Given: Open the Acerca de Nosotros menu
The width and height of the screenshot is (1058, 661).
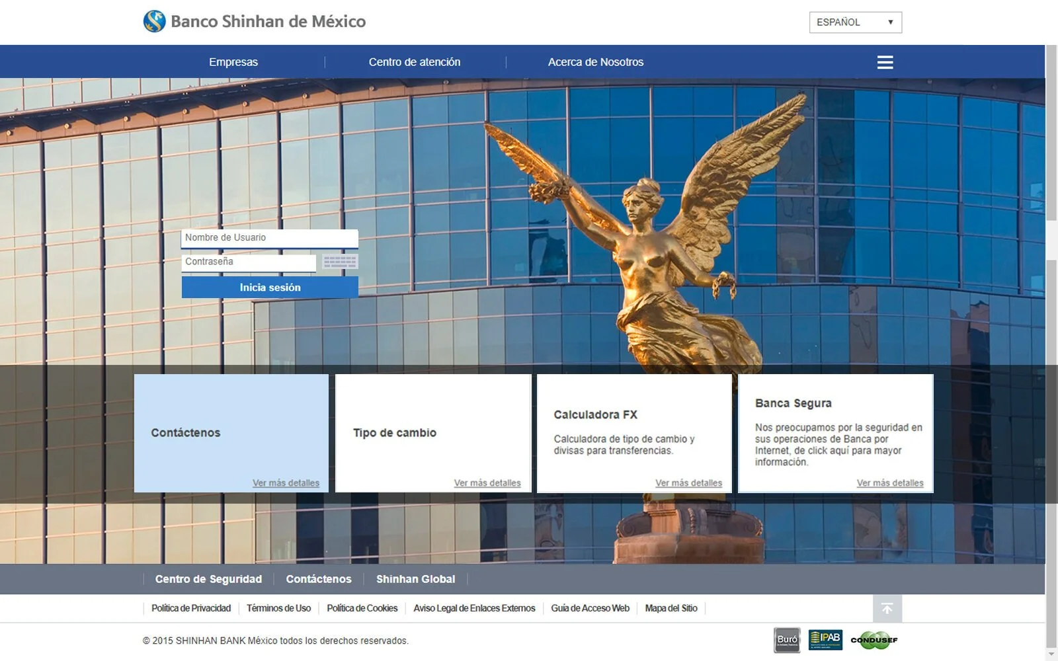Looking at the screenshot, I should 596,62.
